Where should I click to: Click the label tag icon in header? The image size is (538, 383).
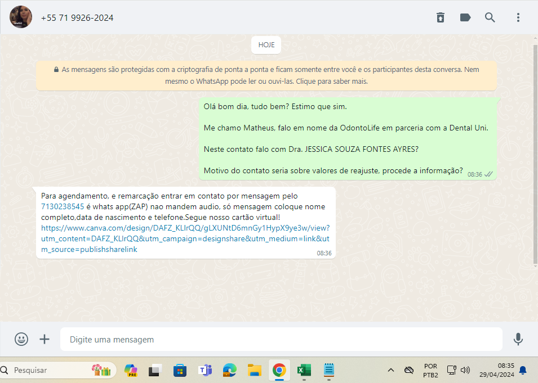tap(465, 17)
